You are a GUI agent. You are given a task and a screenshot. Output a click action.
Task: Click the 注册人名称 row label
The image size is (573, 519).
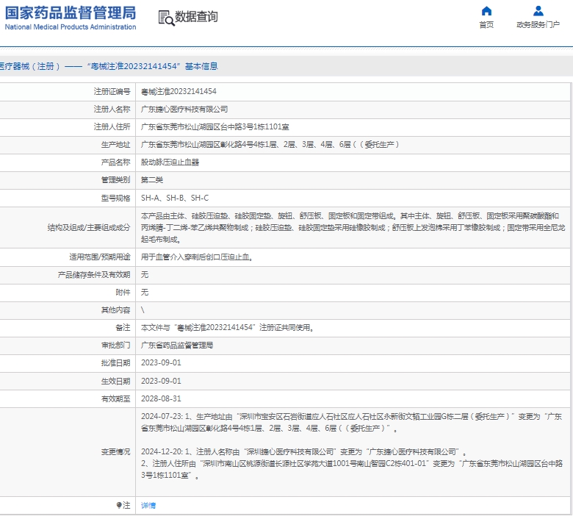(x=112, y=110)
